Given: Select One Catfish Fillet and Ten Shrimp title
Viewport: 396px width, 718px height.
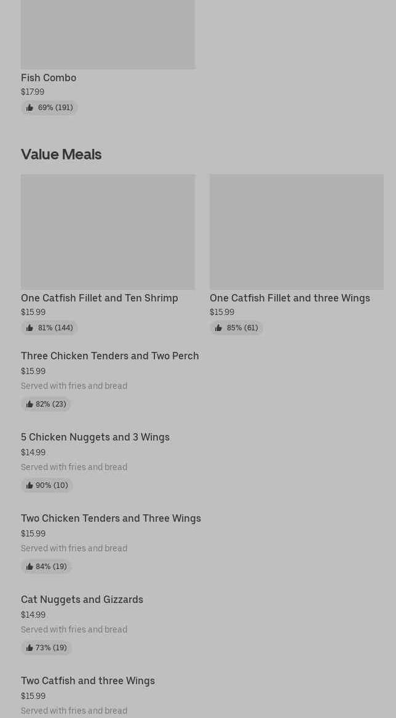Looking at the screenshot, I should (x=100, y=298).
